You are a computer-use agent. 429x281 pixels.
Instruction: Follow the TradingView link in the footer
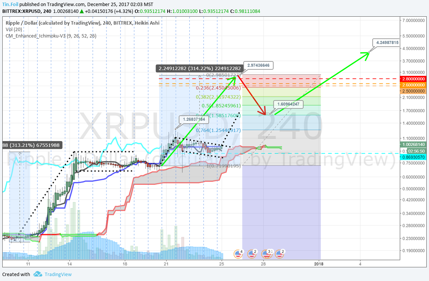(58, 274)
